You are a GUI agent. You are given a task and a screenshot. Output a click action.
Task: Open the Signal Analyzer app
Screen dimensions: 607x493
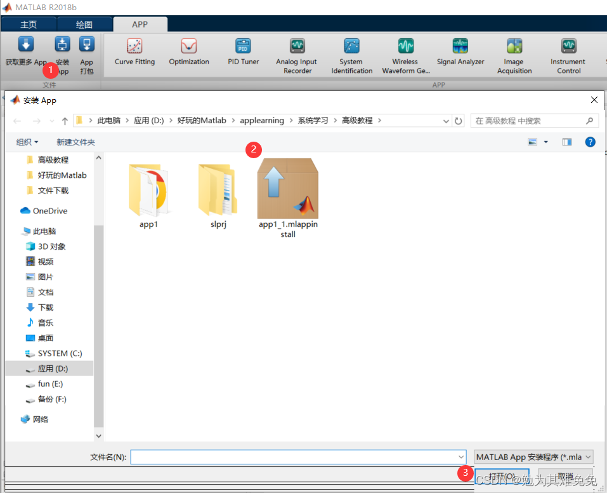460,51
